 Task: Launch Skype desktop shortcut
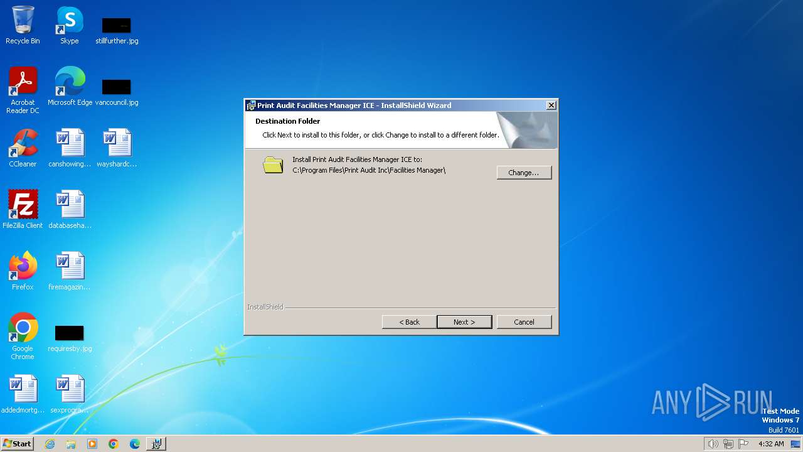pos(69,25)
